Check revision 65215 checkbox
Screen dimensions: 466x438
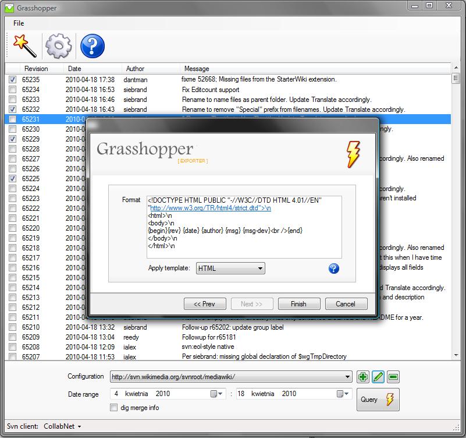pos(12,278)
